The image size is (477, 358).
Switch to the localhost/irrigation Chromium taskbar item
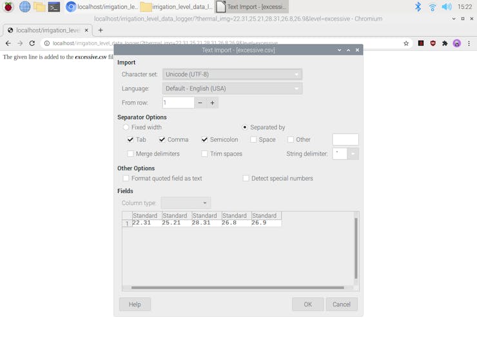102,6
